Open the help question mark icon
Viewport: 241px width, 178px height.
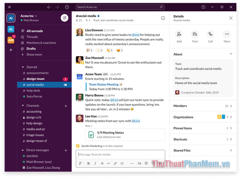pyautogui.click(x=203, y=7)
